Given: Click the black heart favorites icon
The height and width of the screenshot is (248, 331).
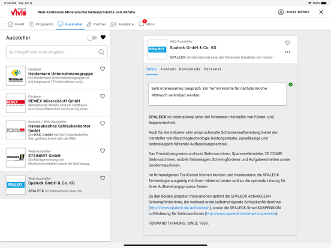Looking at the screenshot, I should (x=103, y=37).
